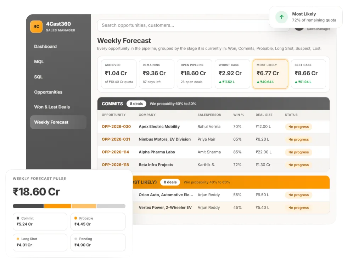Click Vertex Power, 2-Wheeler EV company name

click(x=165, y=208)
